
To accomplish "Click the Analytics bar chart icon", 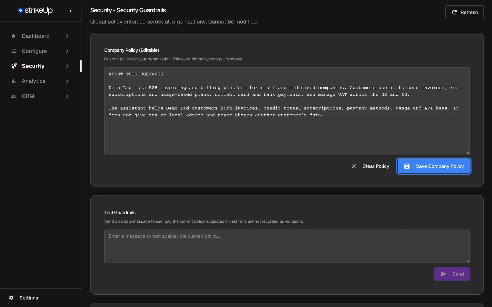I will click(x=14, y=81).
